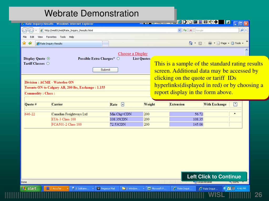
Task: Click the 72.53CDN rate cell
Action: pos(126,124)
